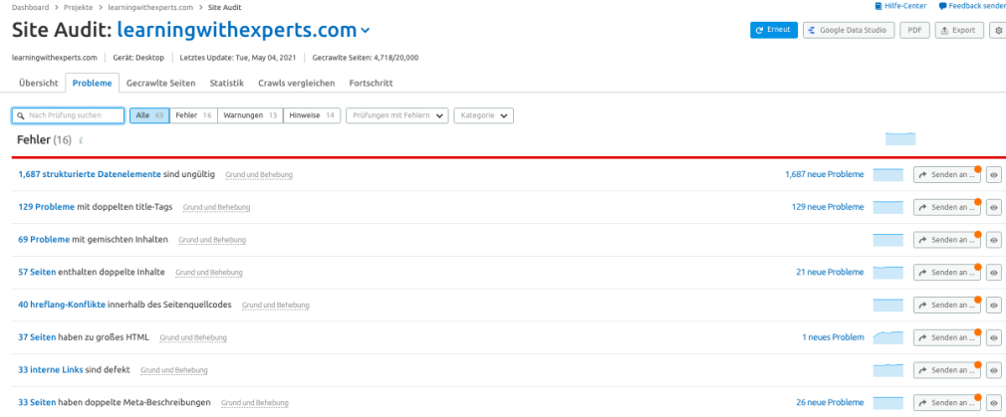Open the Kategorie dropdown
This screenshot has width=1006, height=417.
click(x=483, y=115)
